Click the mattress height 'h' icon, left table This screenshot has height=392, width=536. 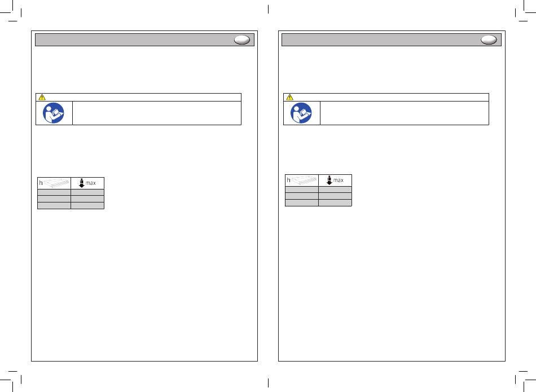click(54, 183)
